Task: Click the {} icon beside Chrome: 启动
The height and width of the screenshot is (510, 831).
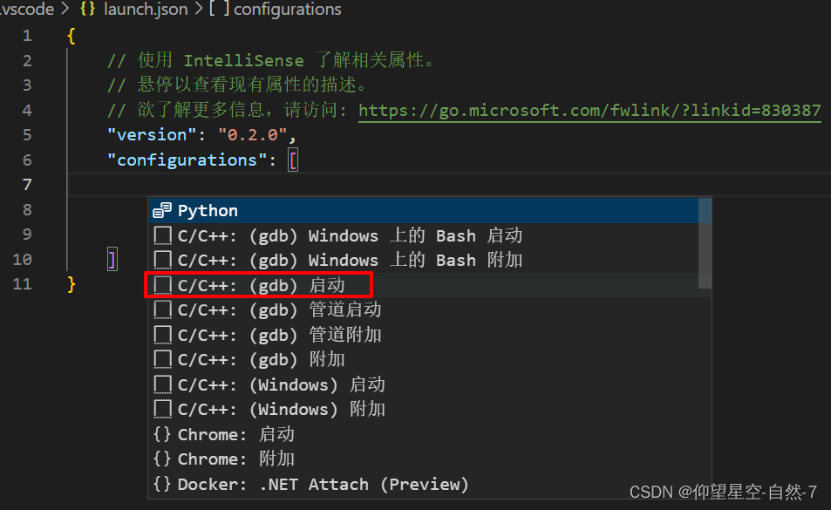Action: click(162, 433)
